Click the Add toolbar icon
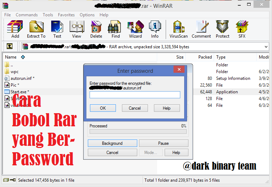Viewport: 272px width, 187px height. tap(15, 29)
